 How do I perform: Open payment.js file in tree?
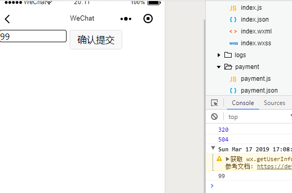[x=256, y=79]
